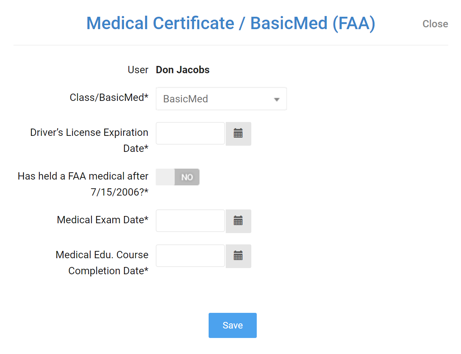Click the user name Don Jacobs
Screen dimensions: 461x354
(182, 70)
